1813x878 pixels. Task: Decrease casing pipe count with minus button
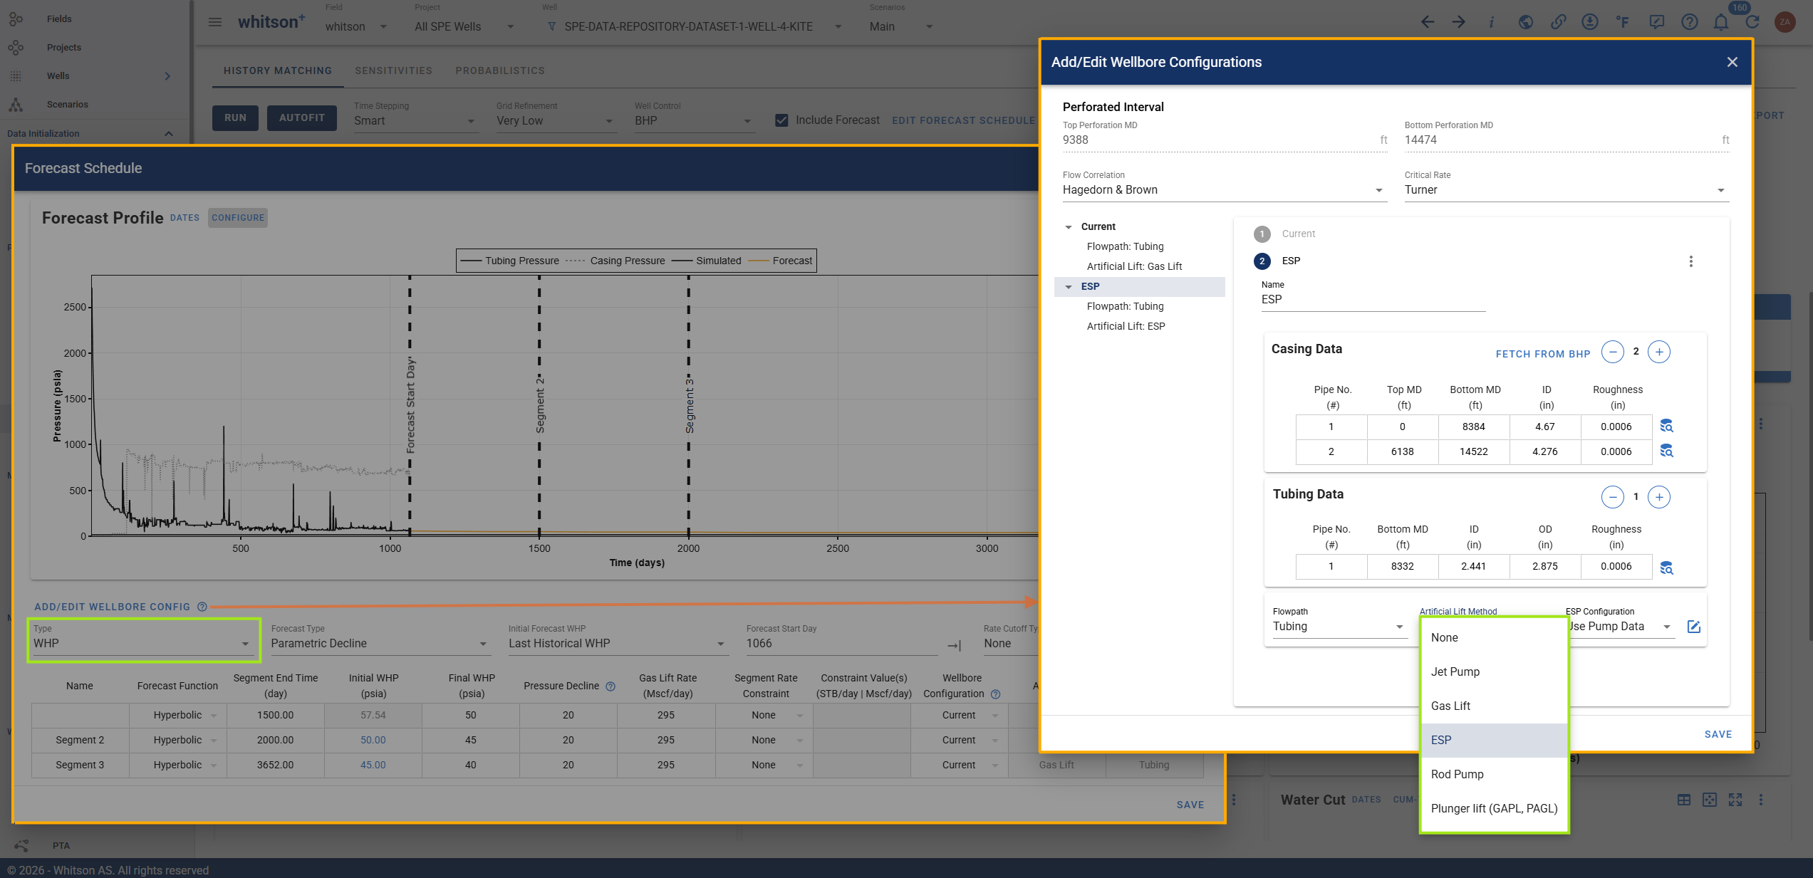[x=1613, y=352]
